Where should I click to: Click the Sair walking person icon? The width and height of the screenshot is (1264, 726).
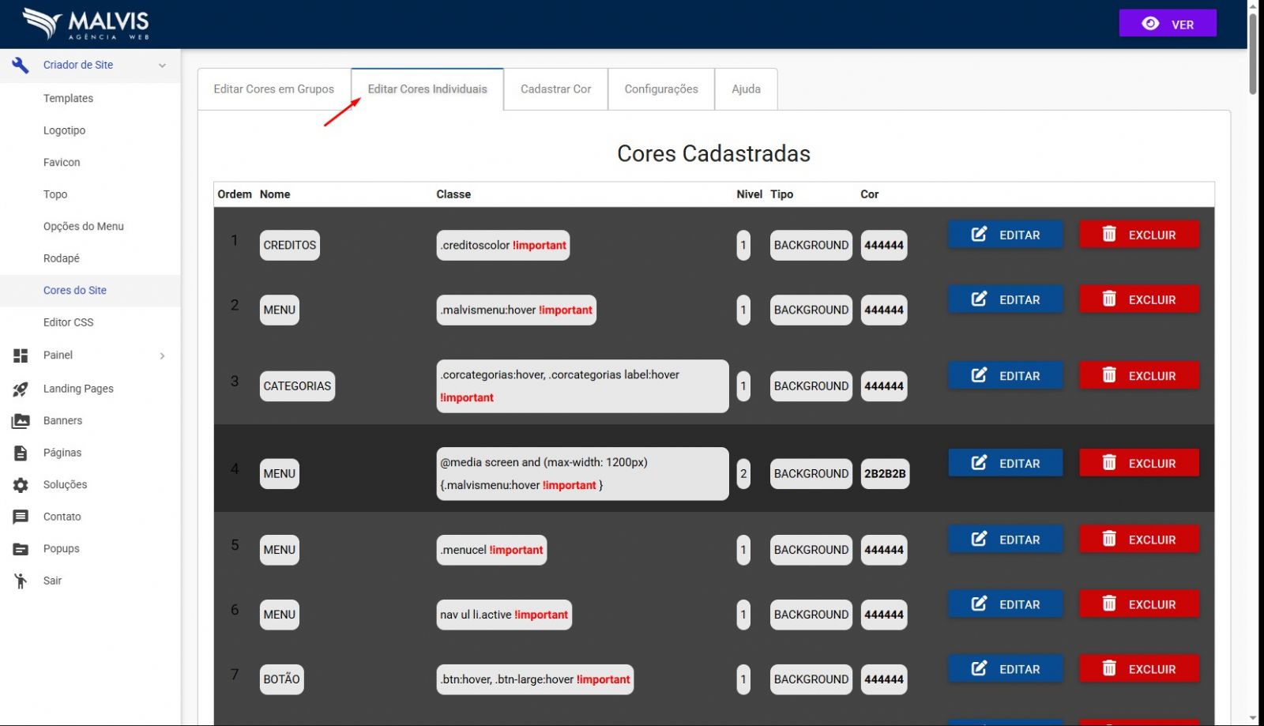pos(21,581)
